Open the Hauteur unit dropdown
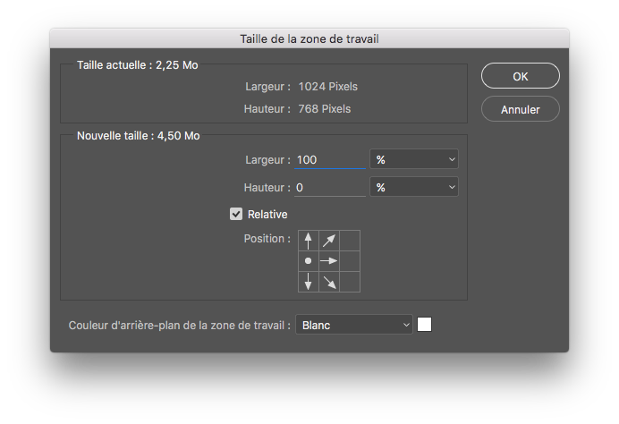619x424 pixels. tap(414, 187)
